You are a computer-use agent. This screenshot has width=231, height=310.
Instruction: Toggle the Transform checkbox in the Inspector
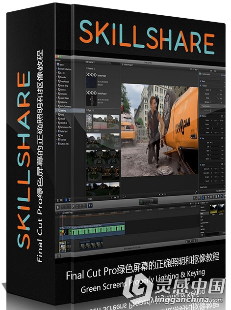click(x=201, y=116)
